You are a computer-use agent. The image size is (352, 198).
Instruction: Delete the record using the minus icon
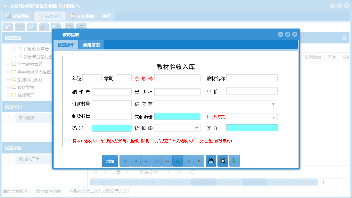[x=167, y=161]
